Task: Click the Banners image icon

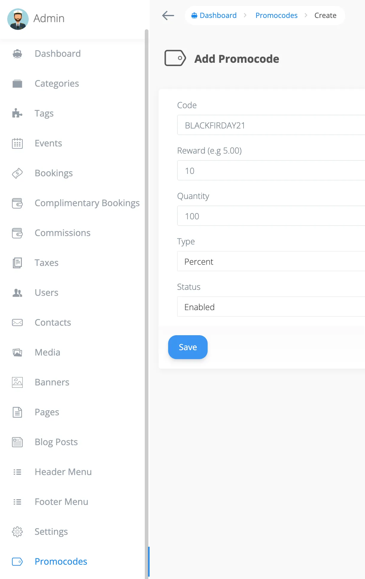Action: (17, 382)
